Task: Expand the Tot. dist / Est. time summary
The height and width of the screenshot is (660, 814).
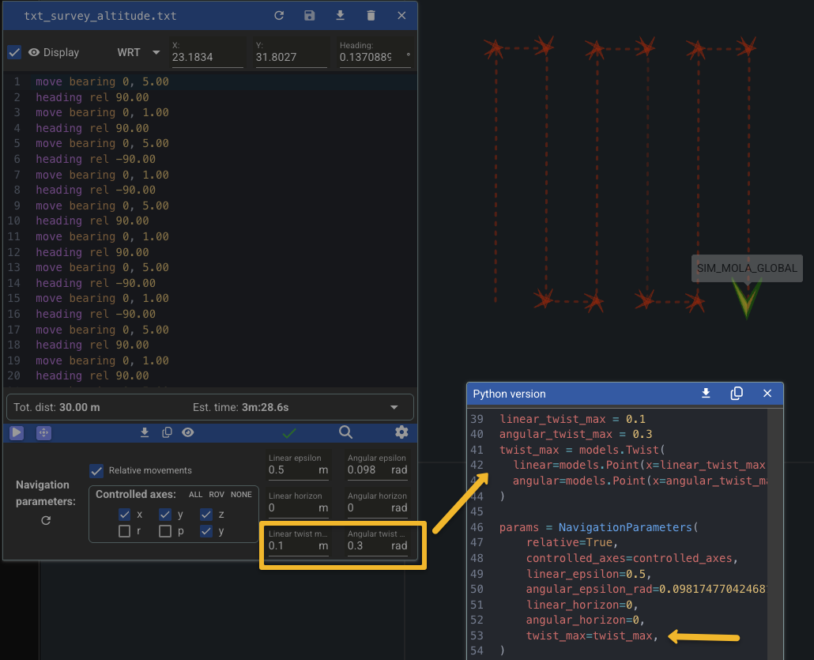Action: tap(394, 407)
